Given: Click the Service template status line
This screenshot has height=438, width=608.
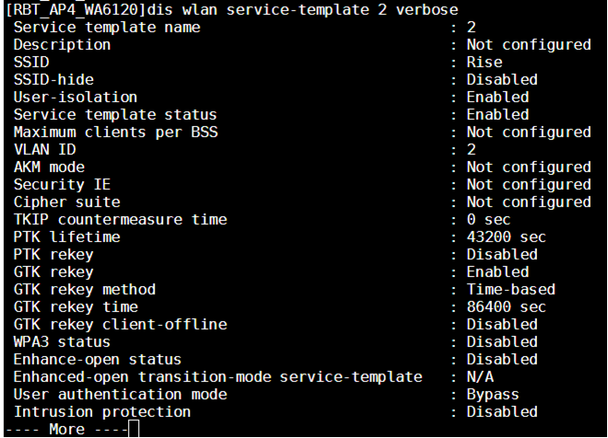Looking at the screenshot, I should point(272,115).
